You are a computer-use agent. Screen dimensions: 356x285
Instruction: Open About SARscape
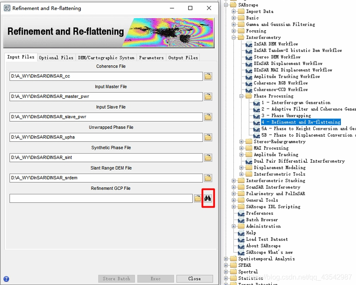pos(264,246)
